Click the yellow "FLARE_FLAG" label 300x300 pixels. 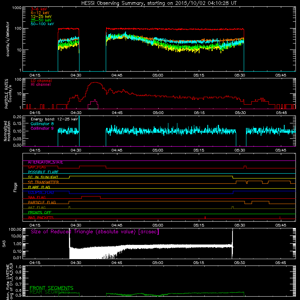pyautogui.click(x=39, y=187)
